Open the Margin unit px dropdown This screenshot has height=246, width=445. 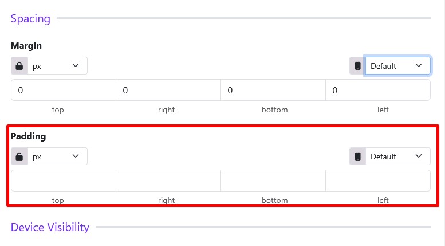tap(57, 66)
